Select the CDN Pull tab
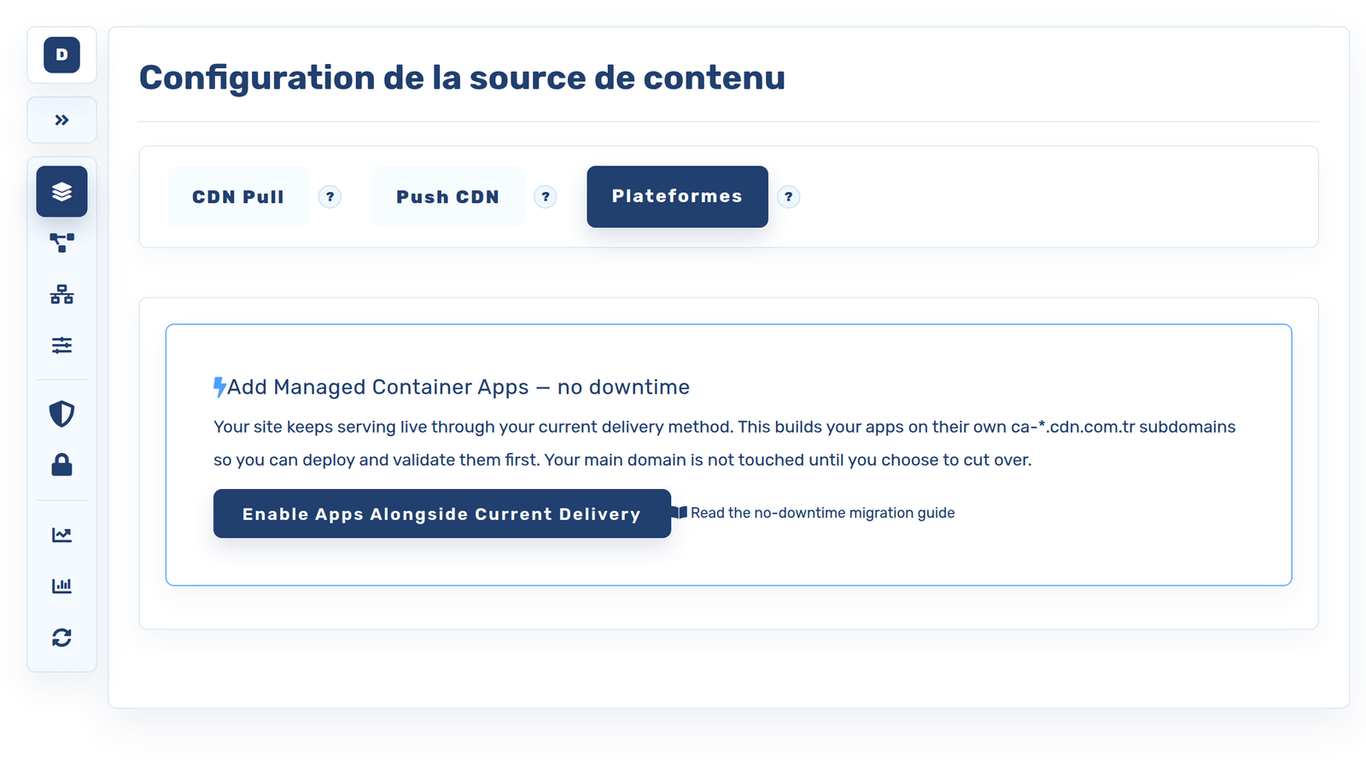Screen dimensions: 1366x769 tap(238, 197)
